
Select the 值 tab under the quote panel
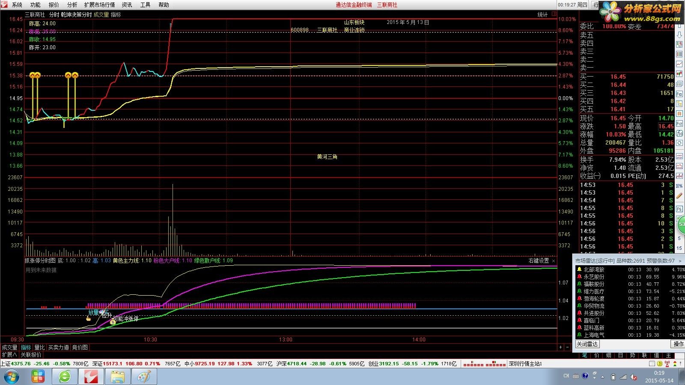point(656,355)
